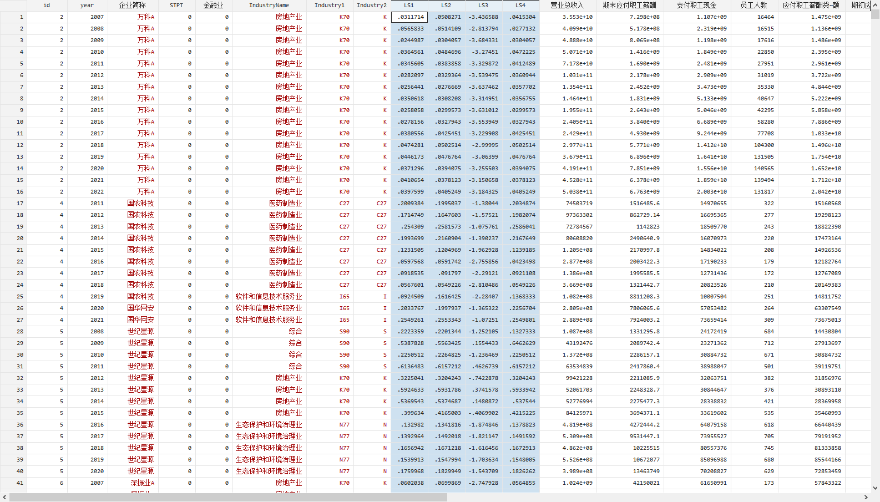Image resolution: width=880 pixels, height=502 pixels.
Task: Click the 深振业A company name cell
Action: [133, 483]
